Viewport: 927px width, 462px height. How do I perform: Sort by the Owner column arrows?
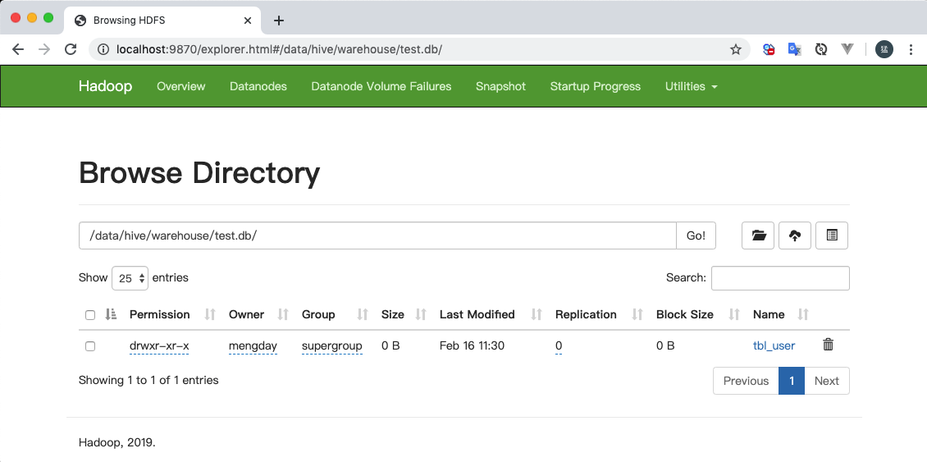[283, 315]
